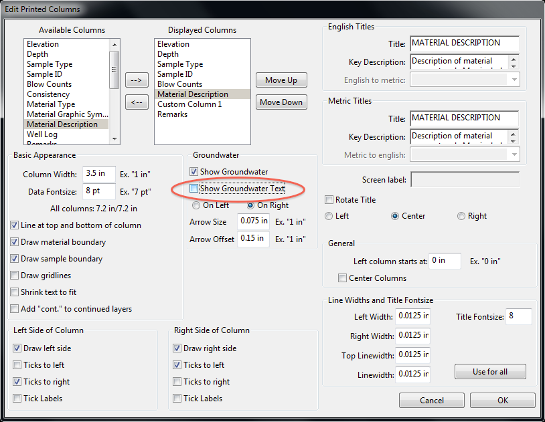Click Metric Key Description spinner down arrow
Screen dimensions: 545x422
click(x=514, y=140)
